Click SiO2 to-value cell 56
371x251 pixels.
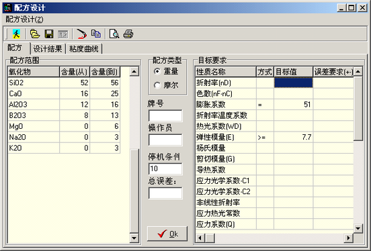(x=105, y=83)
